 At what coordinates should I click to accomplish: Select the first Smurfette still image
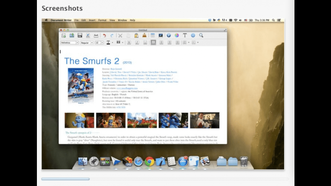(x=80, y=120)
